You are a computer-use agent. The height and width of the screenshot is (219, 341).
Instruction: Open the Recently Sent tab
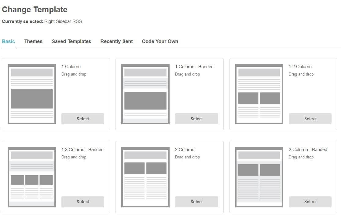click(116, 41)
